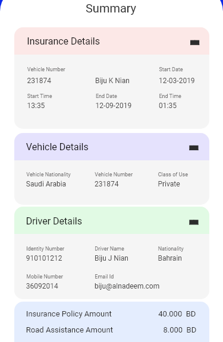Select the email biju@alnadeem.com
223x342 pixels.
(x=127, y=286)
